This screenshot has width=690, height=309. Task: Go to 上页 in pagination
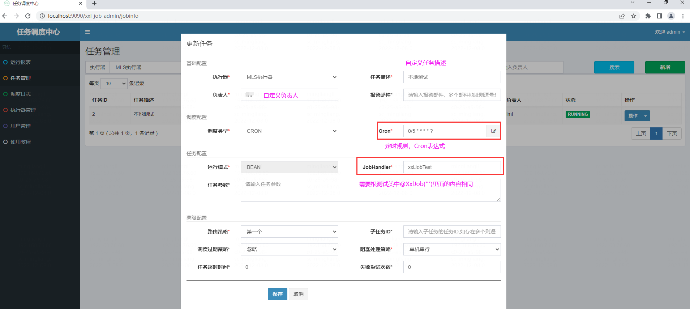click(641, 134)
